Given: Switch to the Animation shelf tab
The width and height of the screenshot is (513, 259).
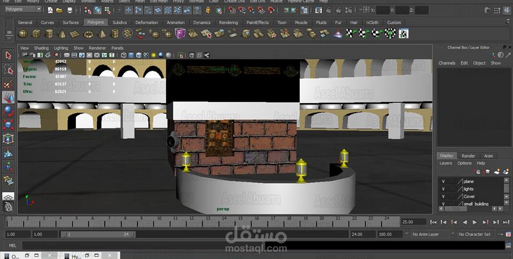Looking at the screenshot, I should (176, 22).
